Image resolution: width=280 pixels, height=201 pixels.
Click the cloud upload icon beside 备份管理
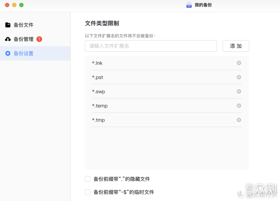click(x=8, y=39)
